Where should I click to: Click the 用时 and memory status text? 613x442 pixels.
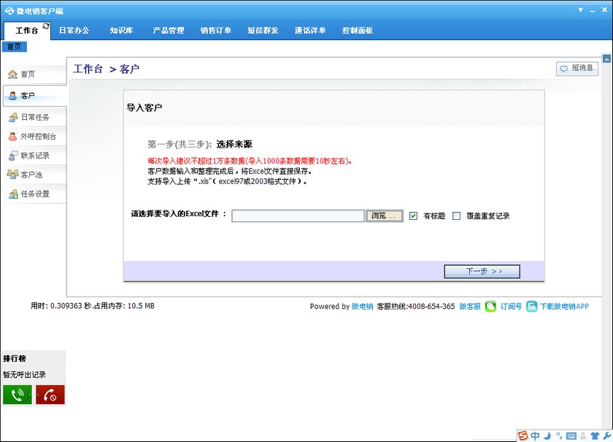click(93, 306)
